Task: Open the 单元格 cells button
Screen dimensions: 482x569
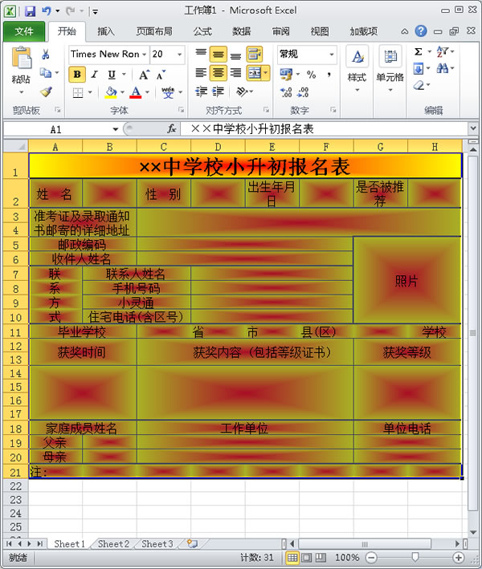Action: 390,64
